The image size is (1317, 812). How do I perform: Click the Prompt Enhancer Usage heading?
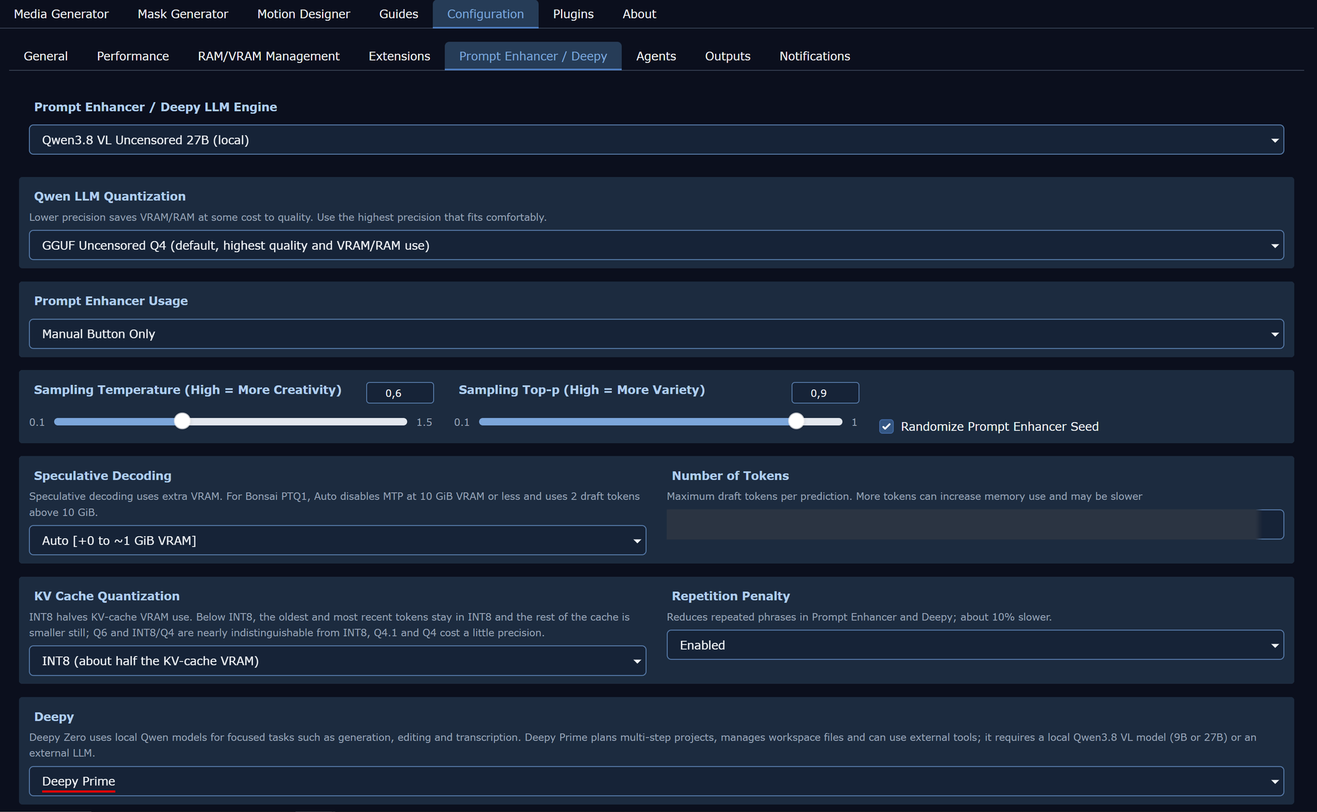click(x=111, y=301)
